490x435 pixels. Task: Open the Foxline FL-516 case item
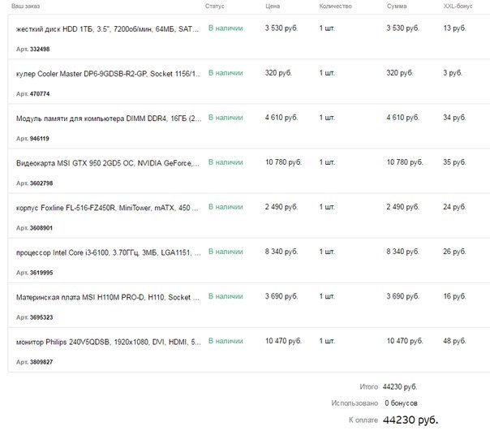[107, 208]
